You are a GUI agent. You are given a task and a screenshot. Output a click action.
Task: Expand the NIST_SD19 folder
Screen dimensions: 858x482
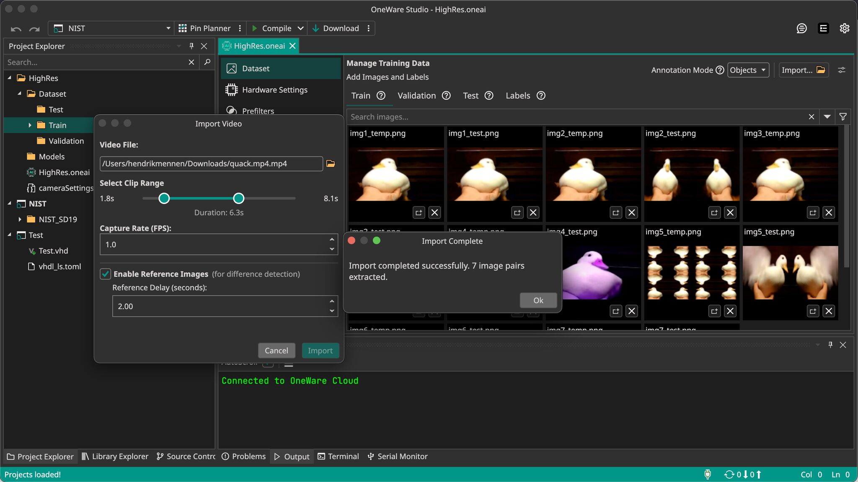tap(20, 219)
